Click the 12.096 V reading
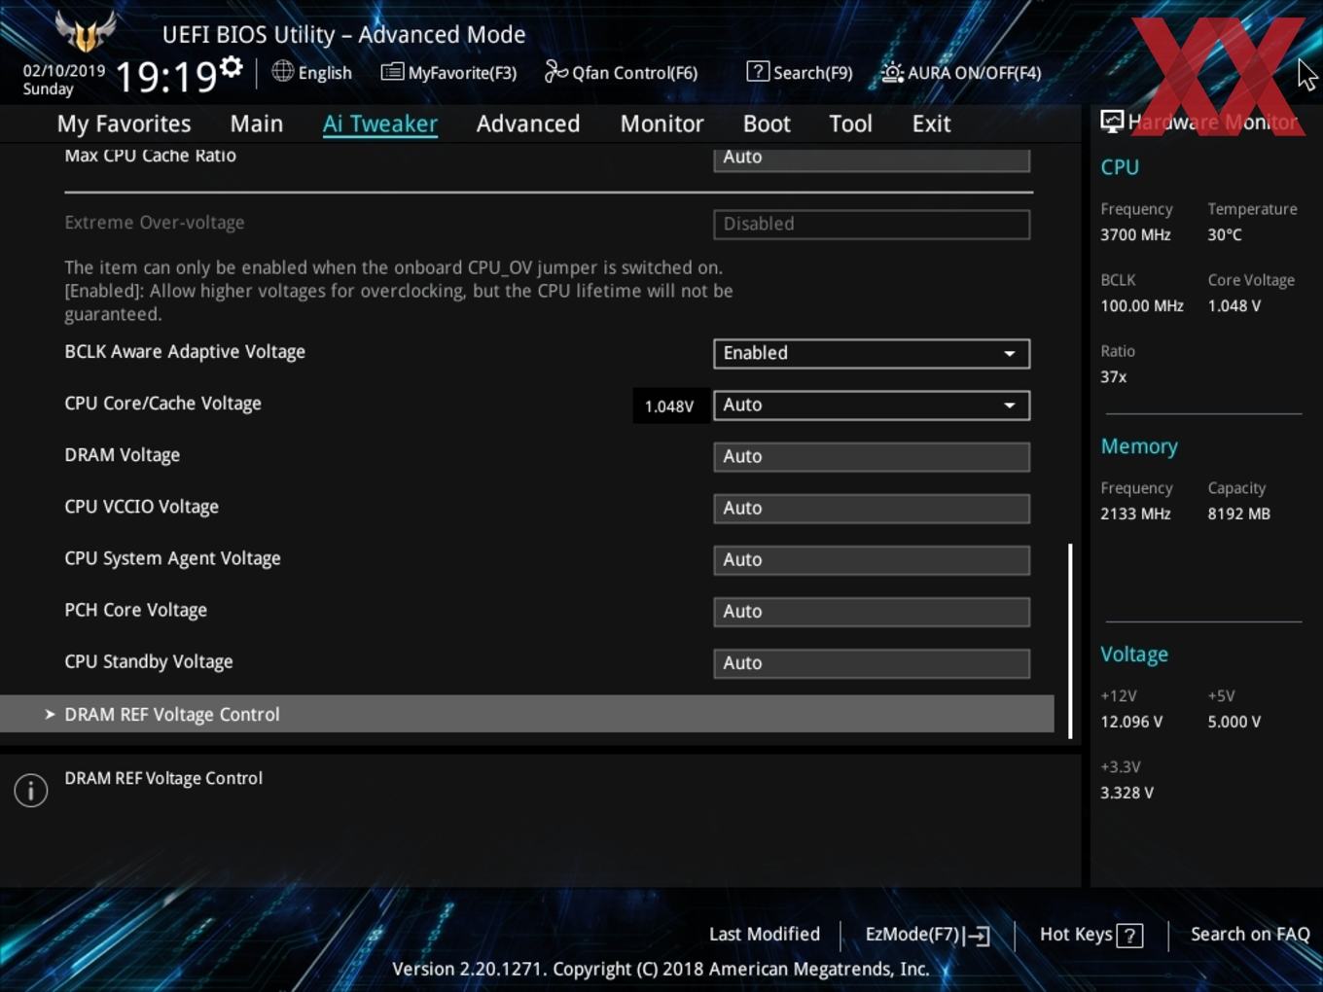 pos(1131,722)
